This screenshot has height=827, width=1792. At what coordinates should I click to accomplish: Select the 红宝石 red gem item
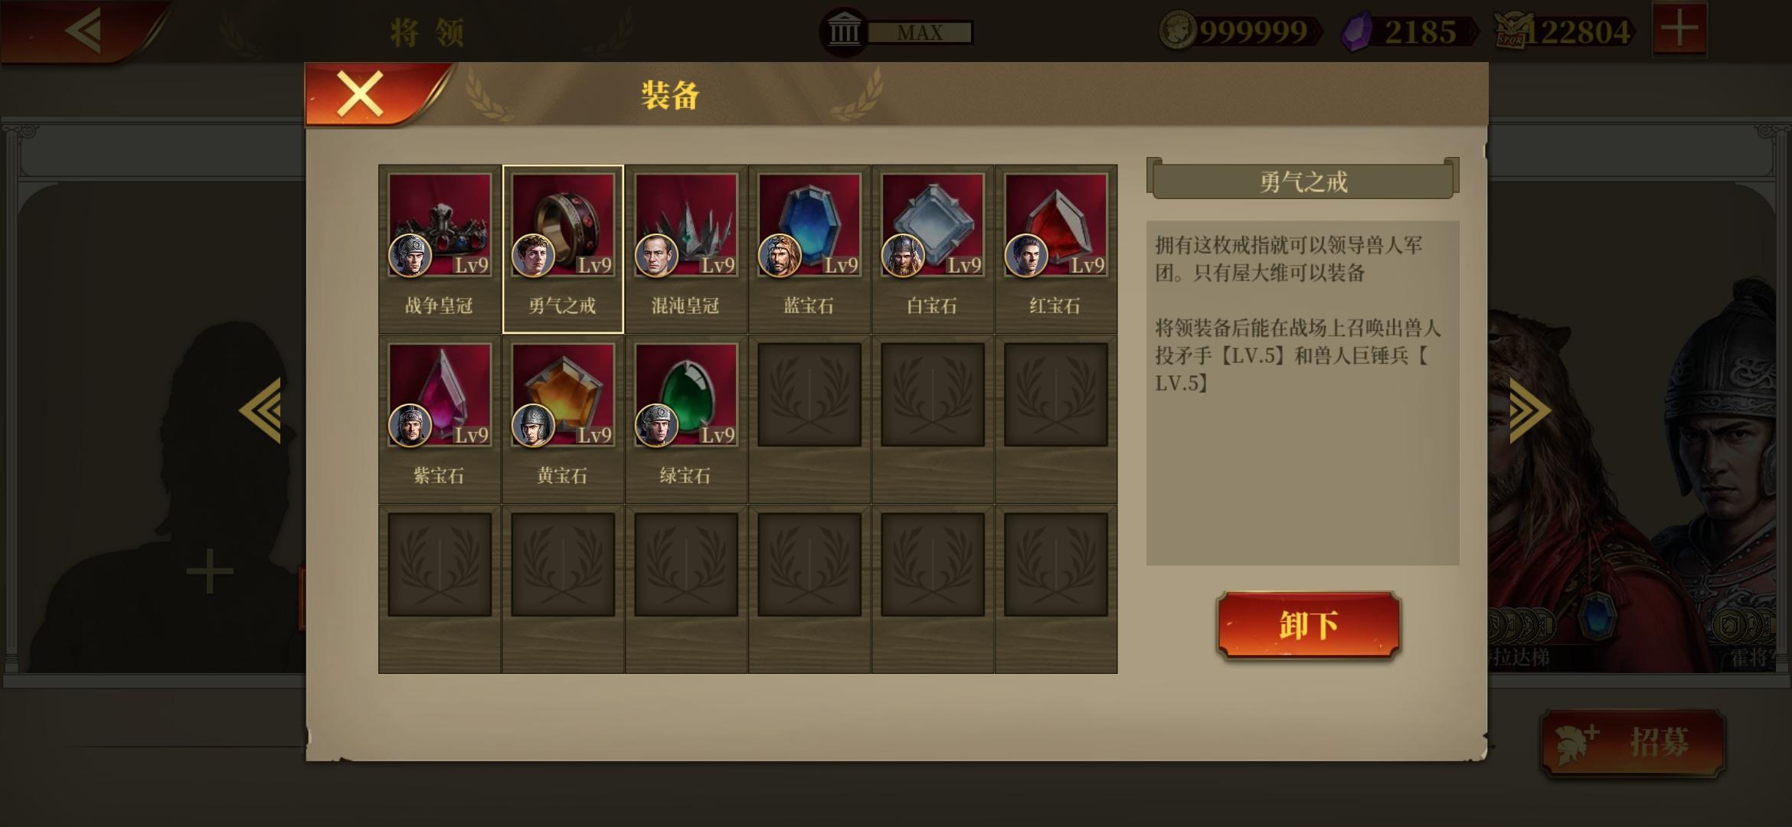click(x=1056, y=249)
